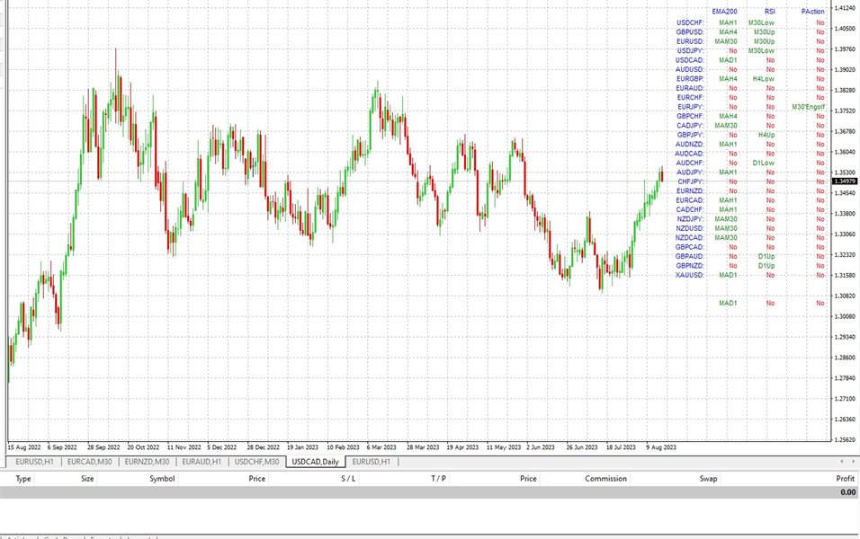Select the XAUUSD row in dashboard
The width and height of the screenshot is (860, 539).
(690, 275)
